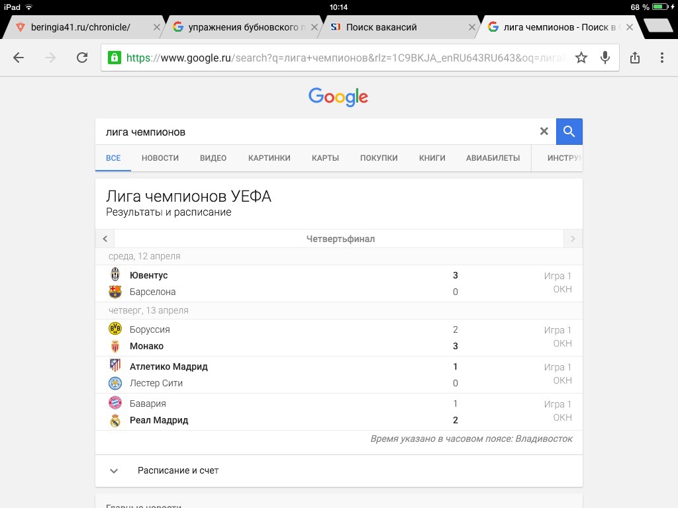Tap the лига чемпионов search field
The height and width of the screenshot is (508, 678).
[x=318, y=132]
